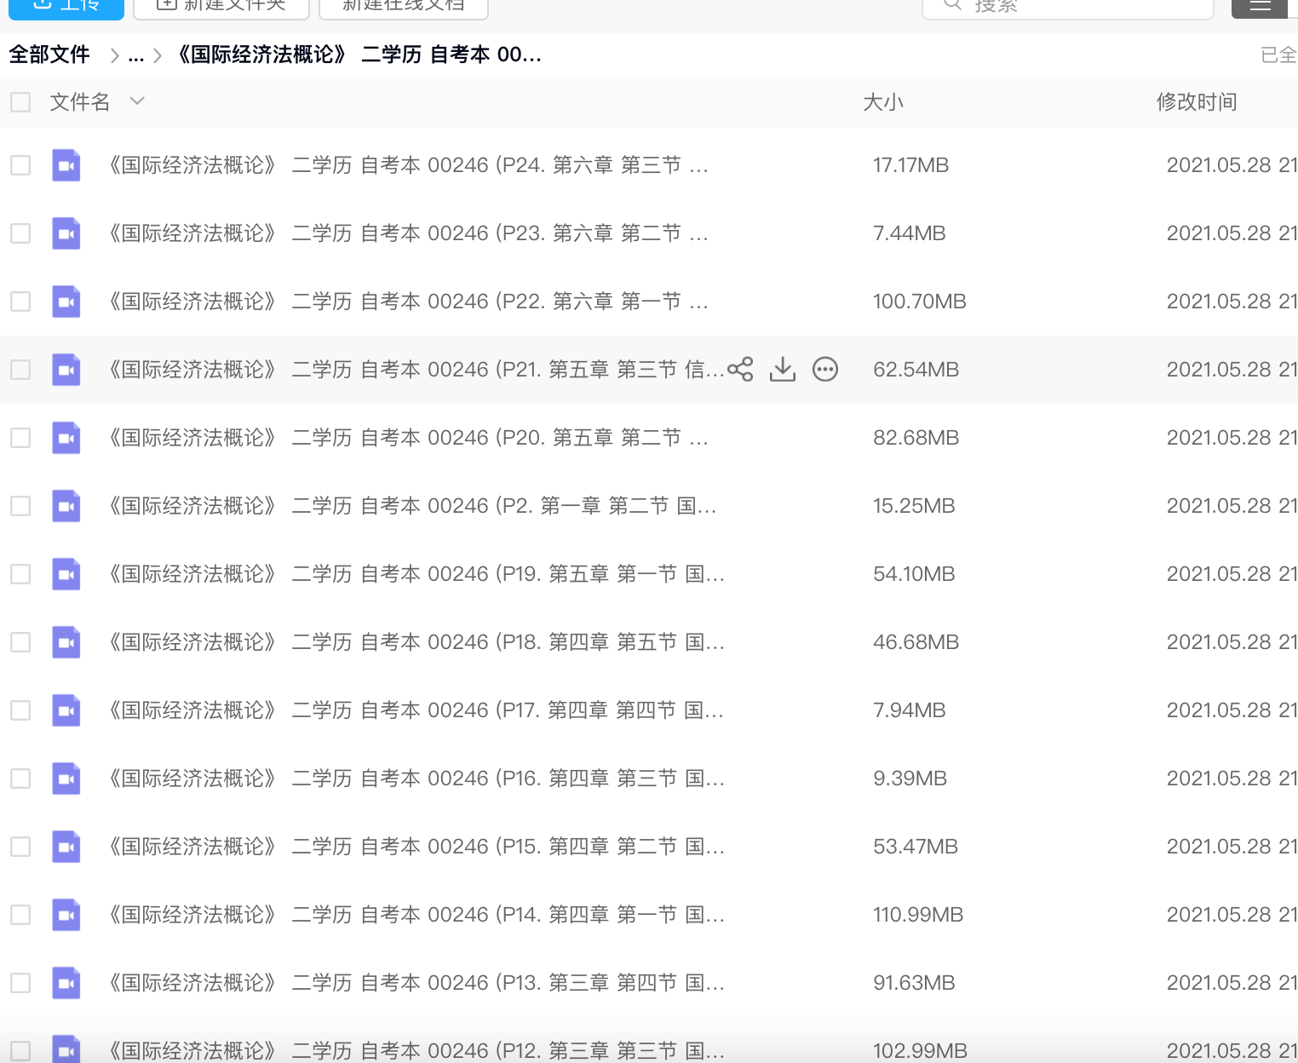Click the video icon of the P22 file
Screen dimensions: 1298x1063
pos(66,302)
